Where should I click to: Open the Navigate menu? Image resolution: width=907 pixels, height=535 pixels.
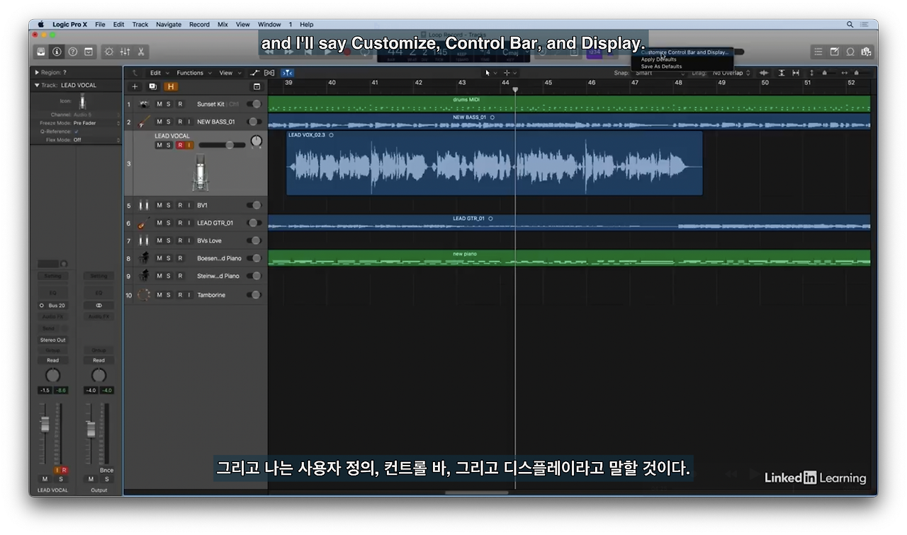[169, 24]
